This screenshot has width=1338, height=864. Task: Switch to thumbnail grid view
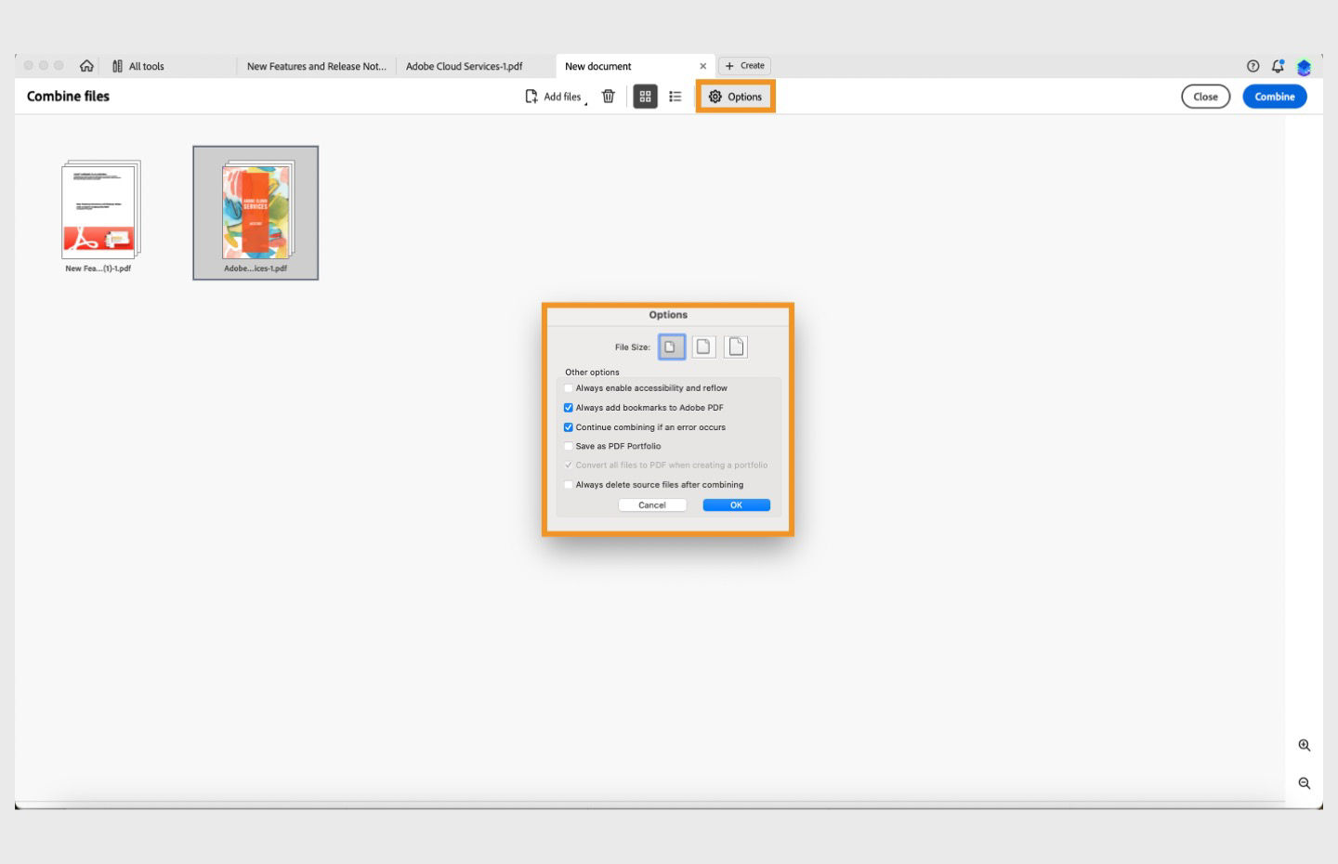tap(645, 97)
